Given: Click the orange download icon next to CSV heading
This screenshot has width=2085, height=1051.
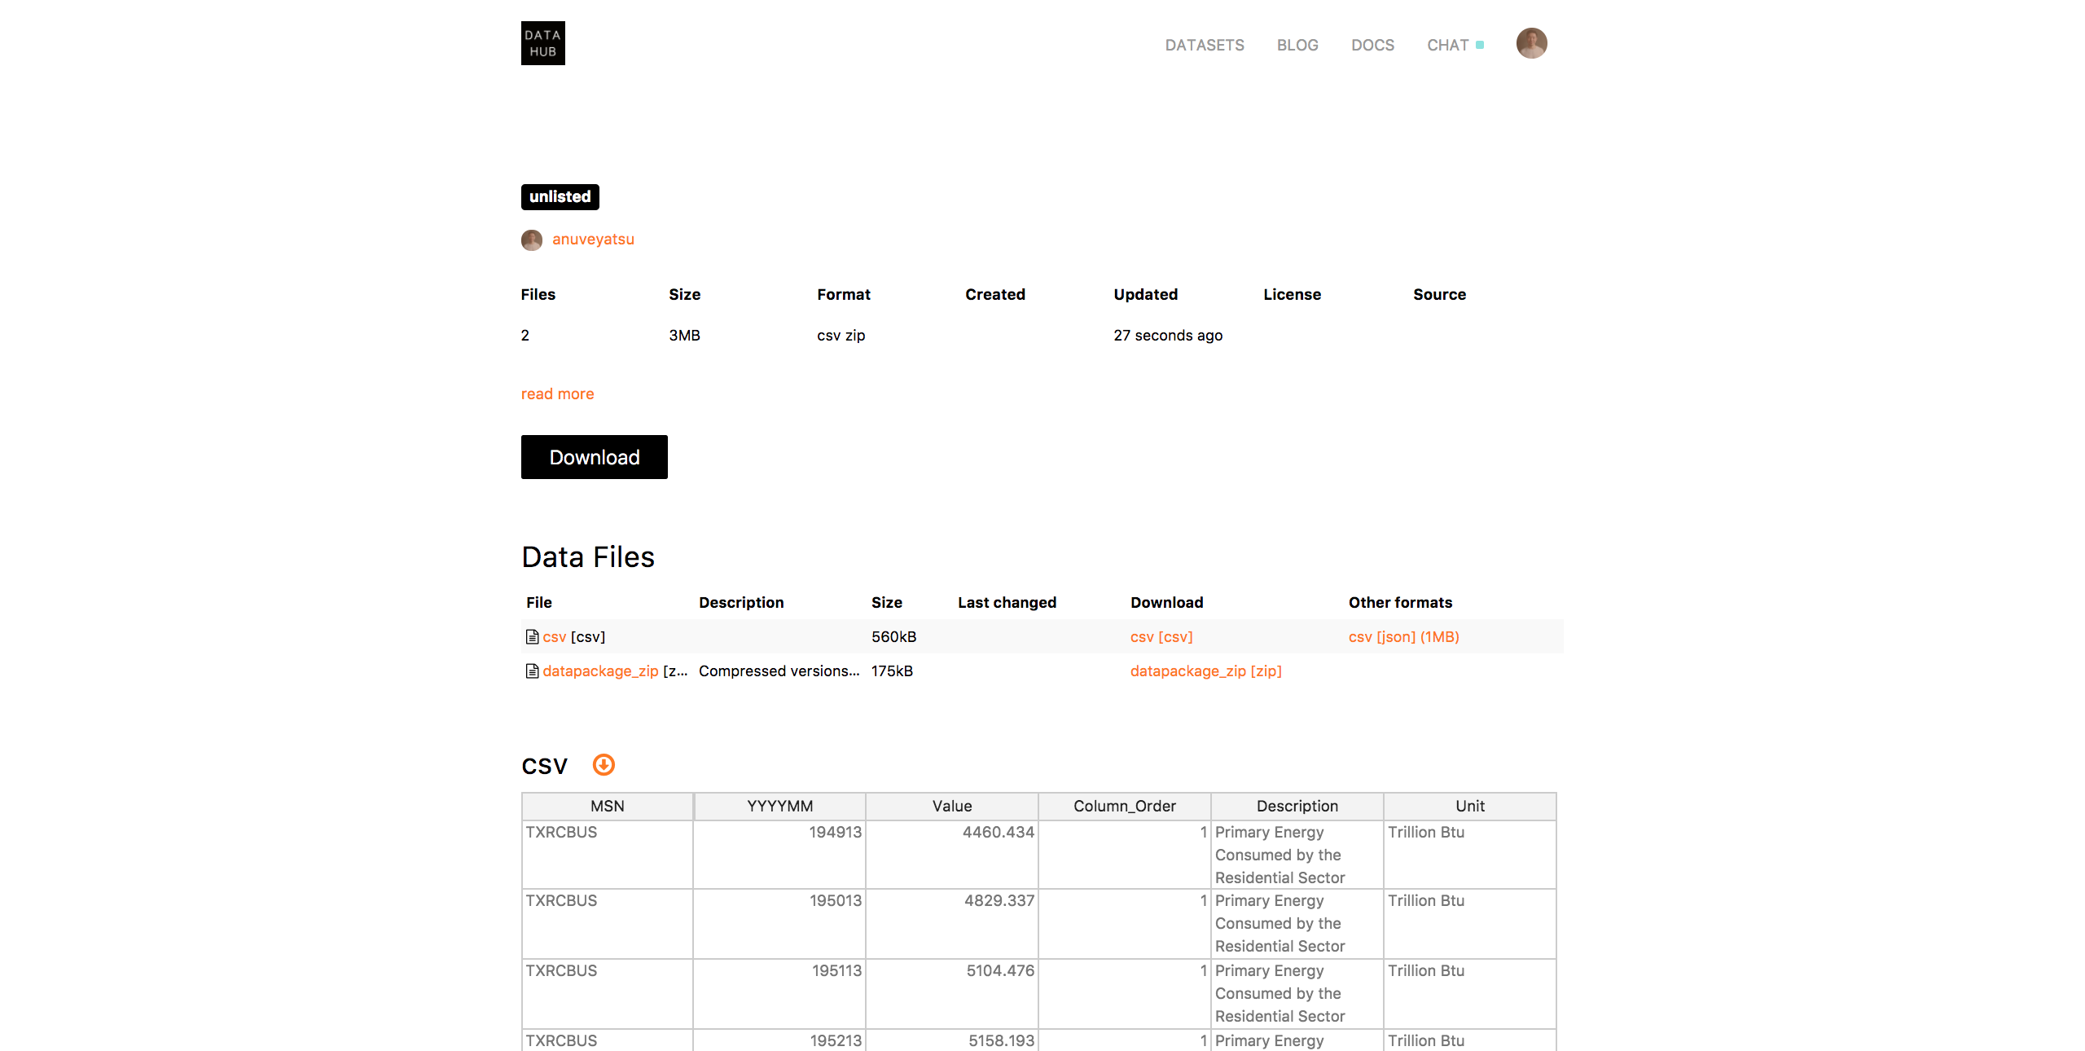Looking at the screenshot, I should 604,765.
